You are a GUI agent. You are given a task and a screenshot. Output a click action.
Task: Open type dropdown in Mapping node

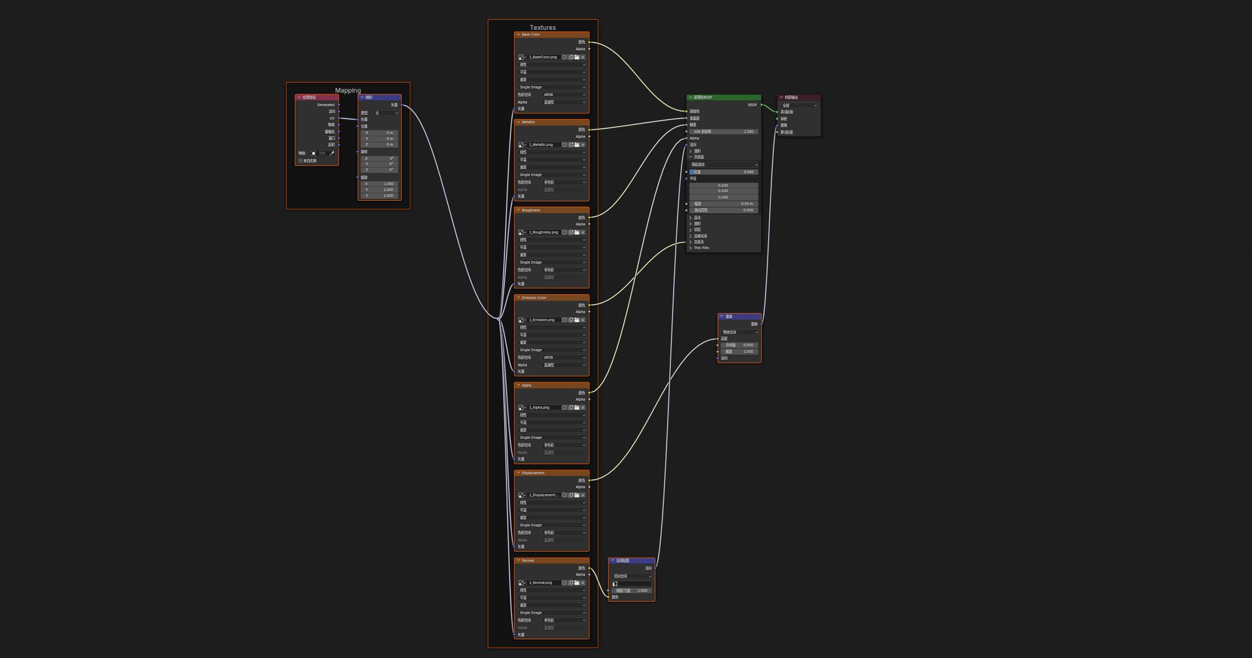point(386,113)
